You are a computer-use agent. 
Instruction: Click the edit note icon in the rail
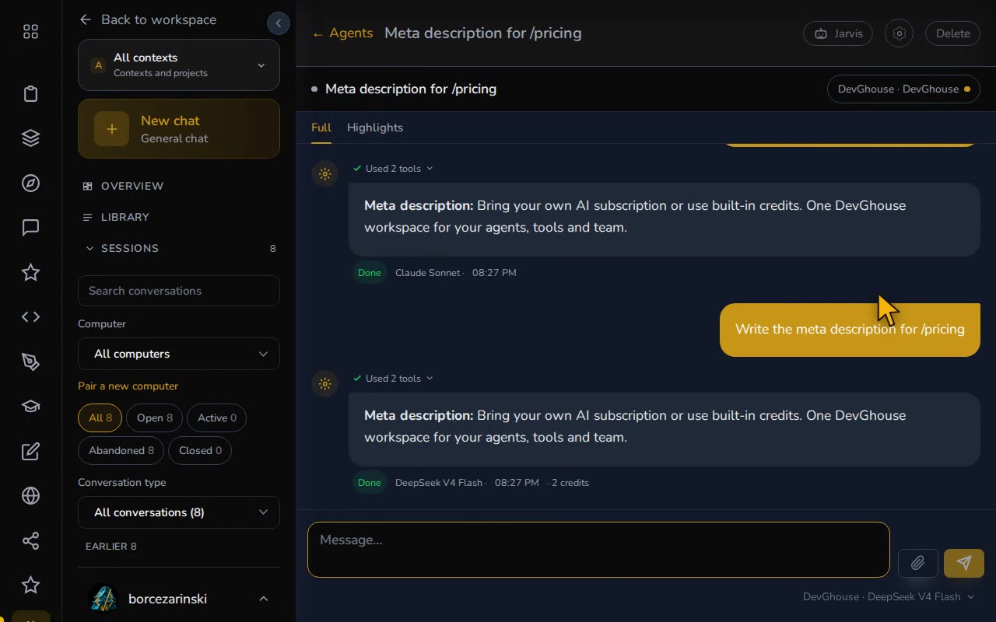[x=30, y=451]
